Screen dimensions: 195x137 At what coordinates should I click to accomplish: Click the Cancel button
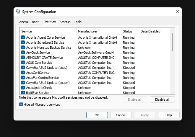tap(121, 115)
